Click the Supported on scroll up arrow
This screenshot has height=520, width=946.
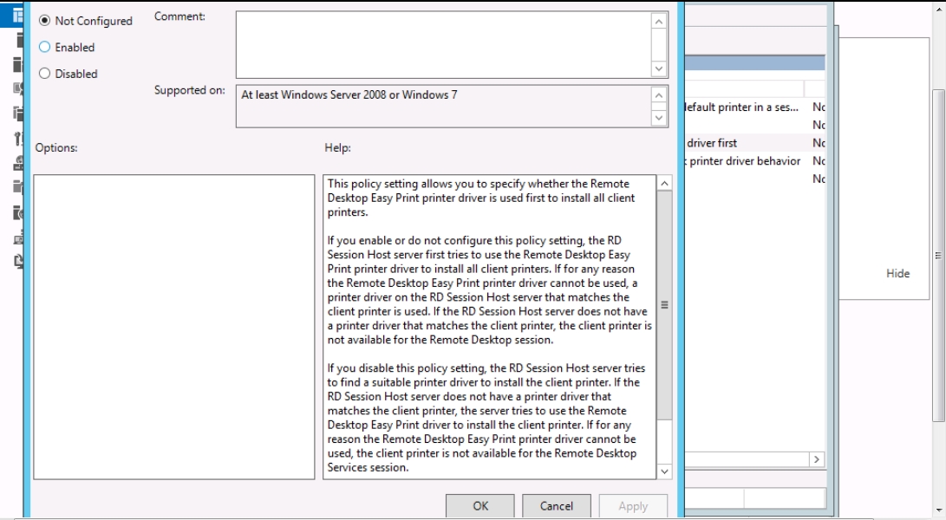click(659, 94)
